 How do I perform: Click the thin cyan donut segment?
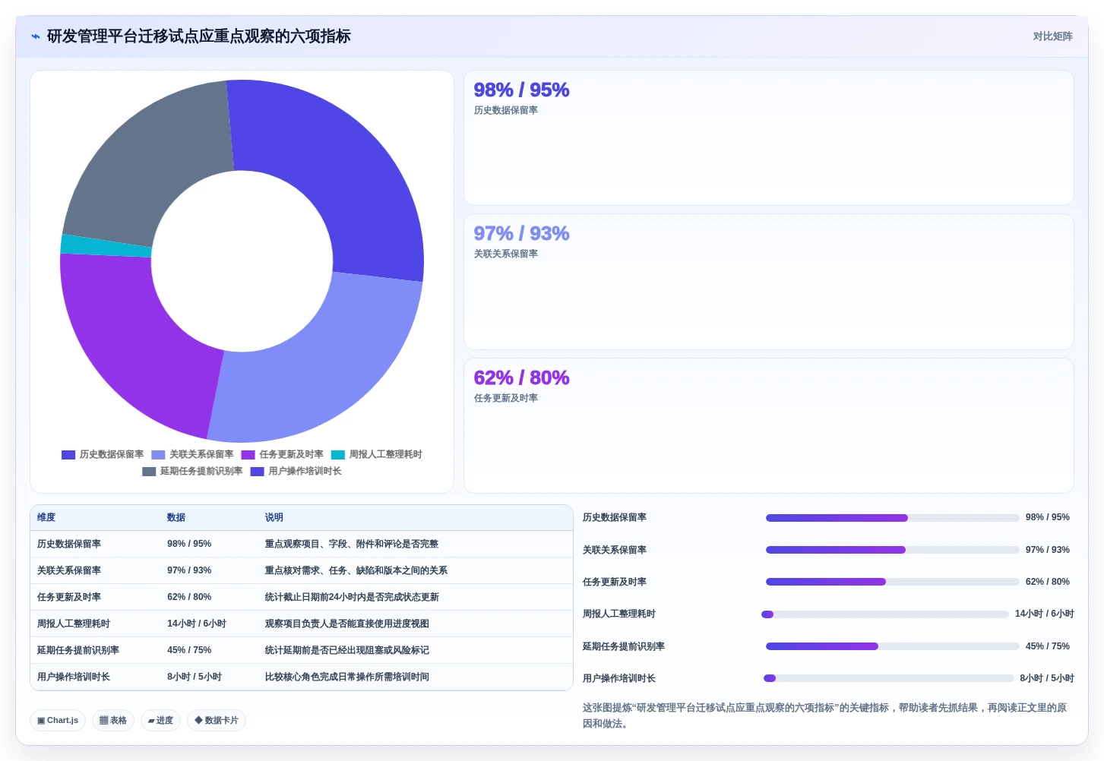[106, 245]
